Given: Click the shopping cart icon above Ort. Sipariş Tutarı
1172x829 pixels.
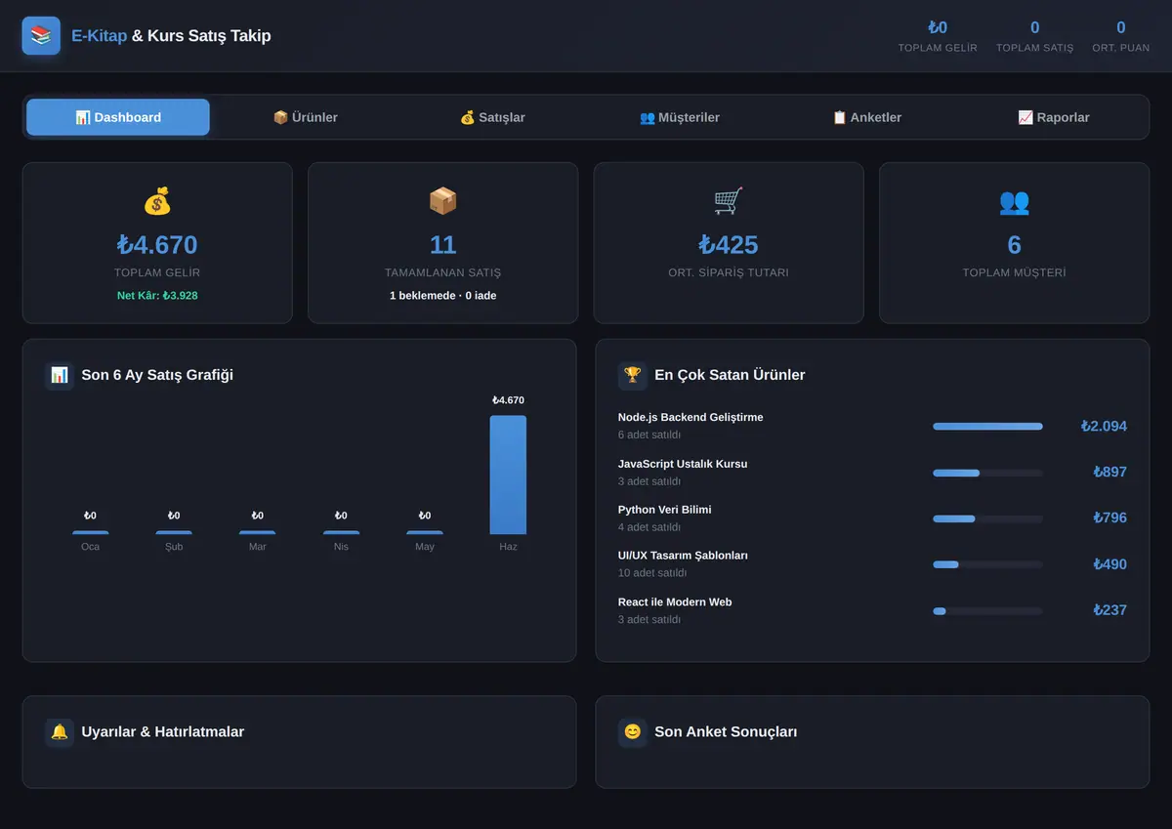Looking at the screenshot, I should click(x=729, y=201).
